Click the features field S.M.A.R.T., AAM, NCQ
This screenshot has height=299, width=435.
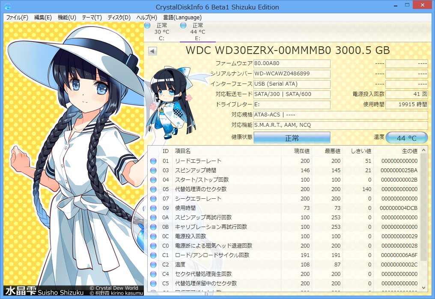point(341,125)
